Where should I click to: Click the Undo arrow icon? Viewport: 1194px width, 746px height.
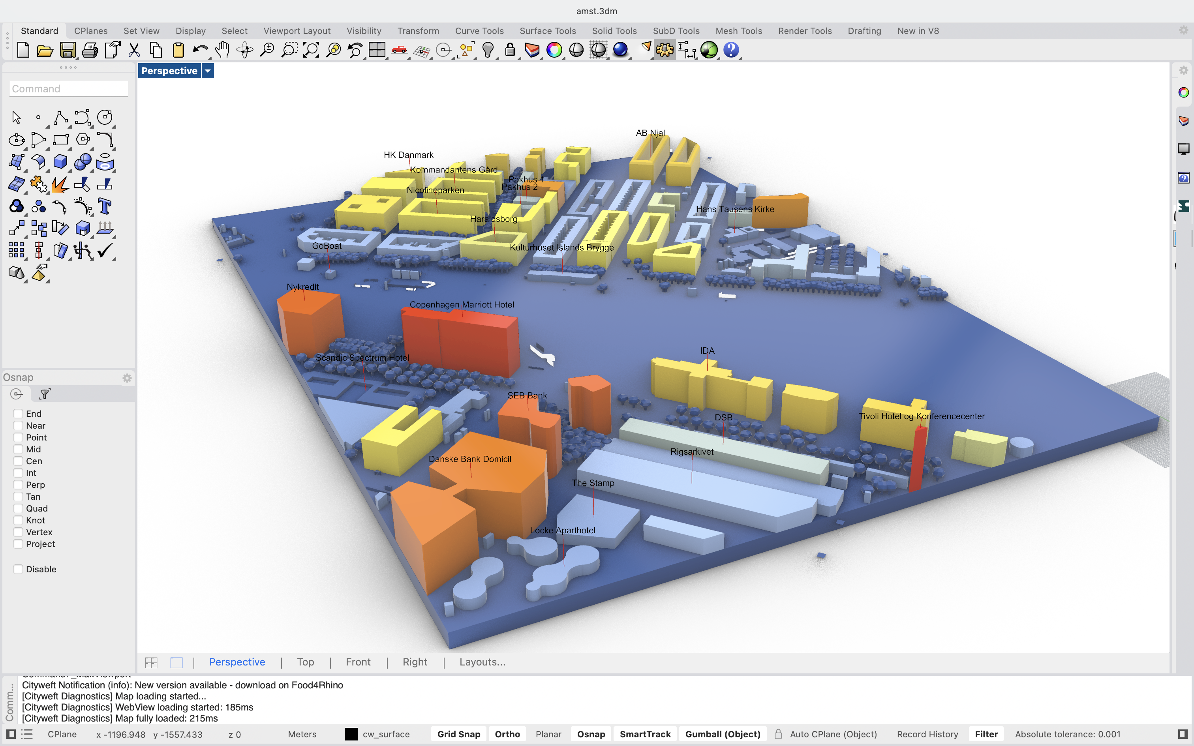200,50
